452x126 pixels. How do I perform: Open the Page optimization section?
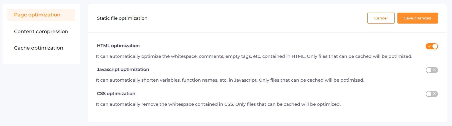point(41,15)
